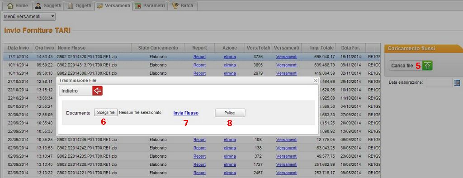Open Versamenti for the 1727 payments row
This screenshot has width=463, height=178.
tap(287, 164)
